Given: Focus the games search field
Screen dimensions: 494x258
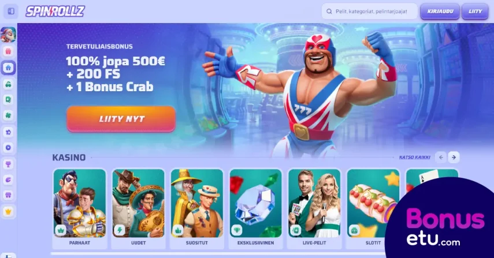Looking at the screenshot, I should pos(369,12).
